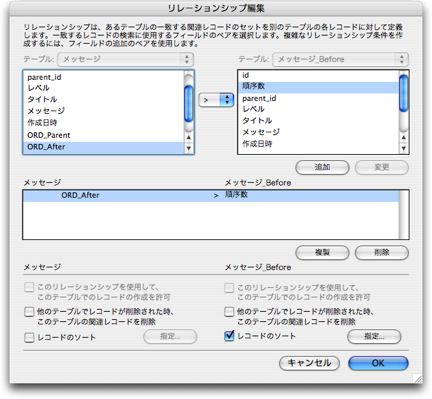Click the 追加 button
Image resolution: width=432 pixels, height=399 pixels.
(322, 167)
